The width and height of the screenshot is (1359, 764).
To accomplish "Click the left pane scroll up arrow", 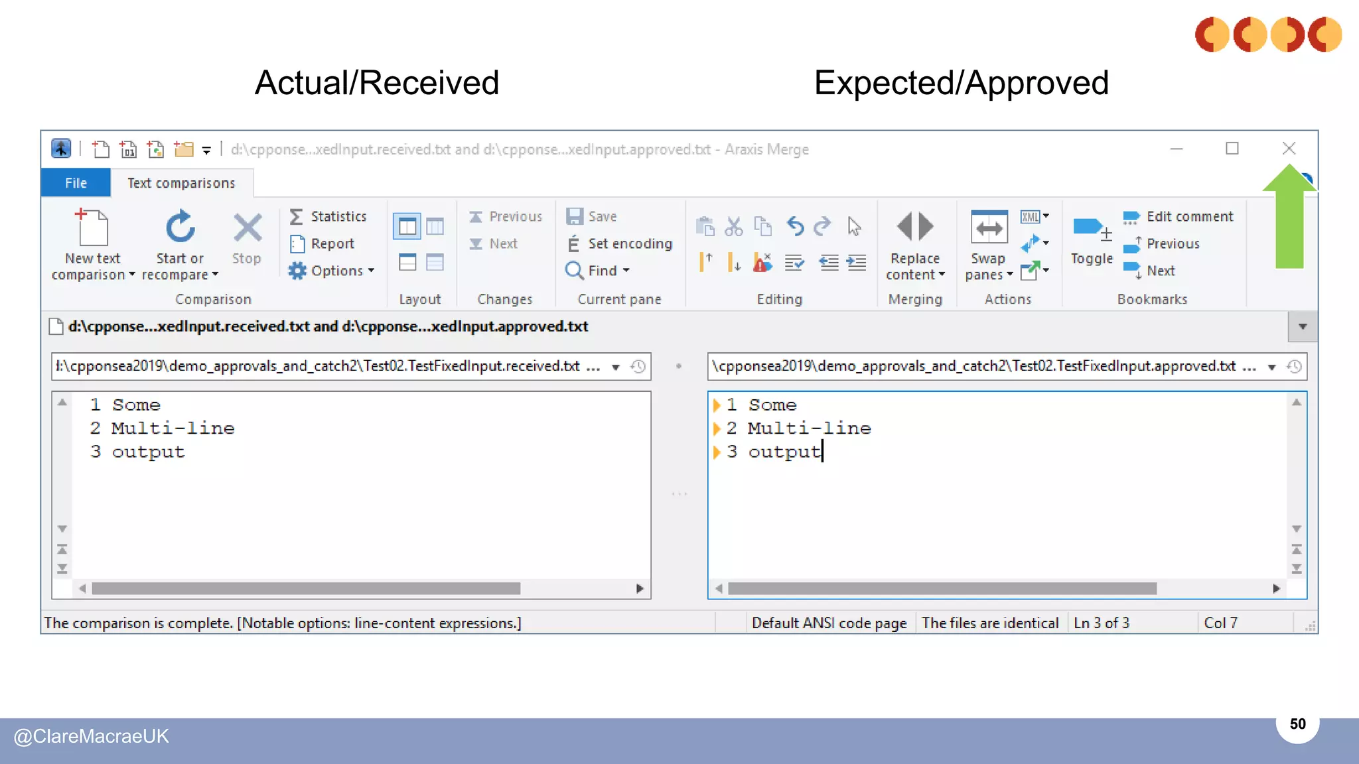I will (x=62, y=403).
